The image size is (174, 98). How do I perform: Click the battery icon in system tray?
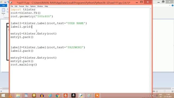150,96
